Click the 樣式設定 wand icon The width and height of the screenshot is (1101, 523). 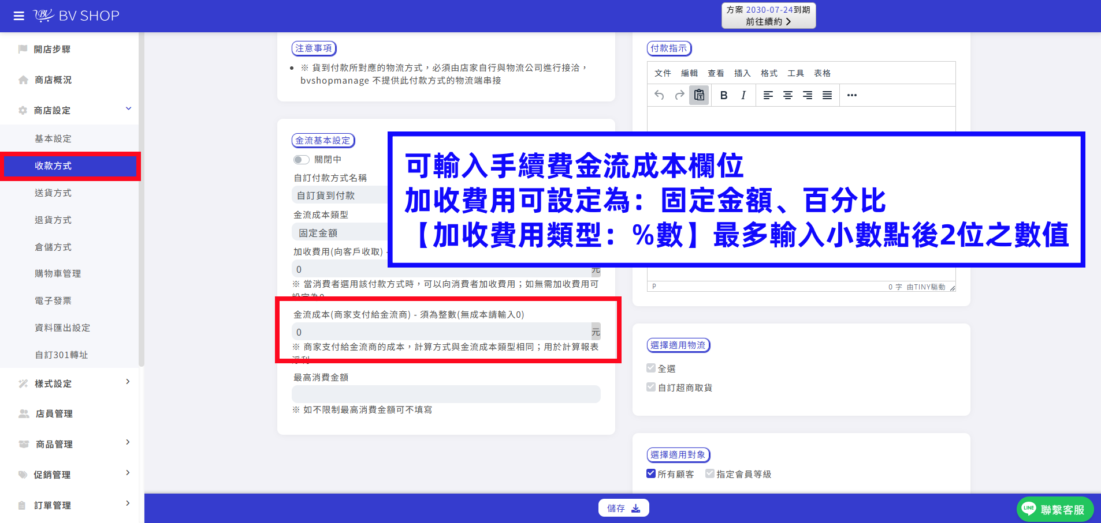point(23,383)
